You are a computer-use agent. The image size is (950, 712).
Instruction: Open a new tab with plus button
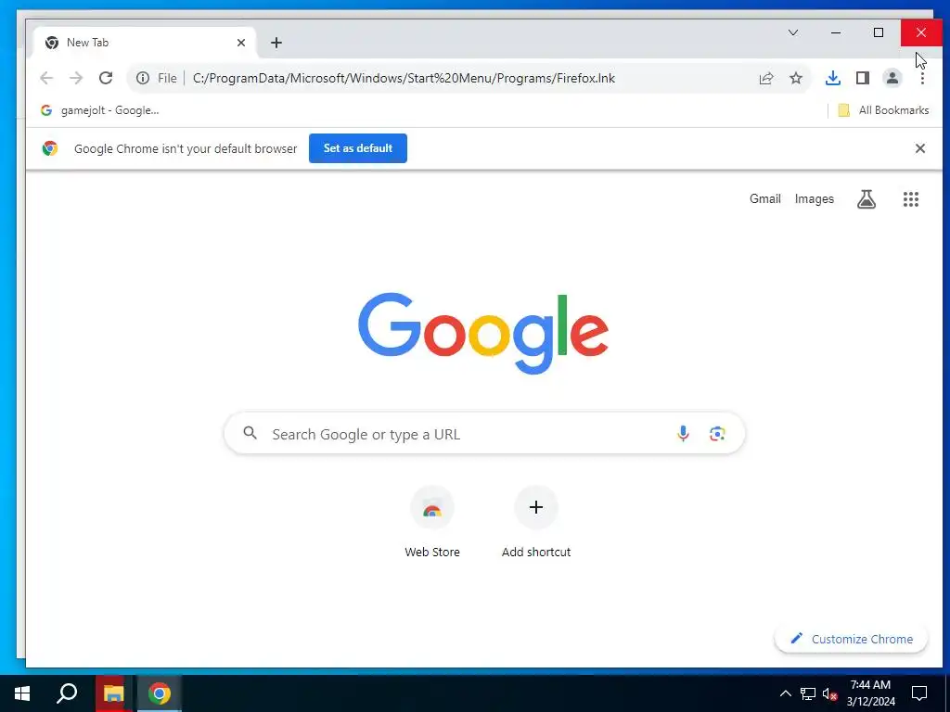pyautogui.click(x=276, y=43)
